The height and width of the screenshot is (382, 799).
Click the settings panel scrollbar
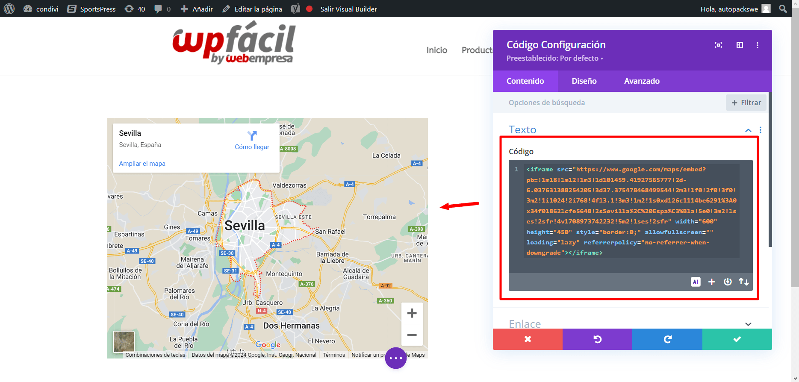point(770,169)
